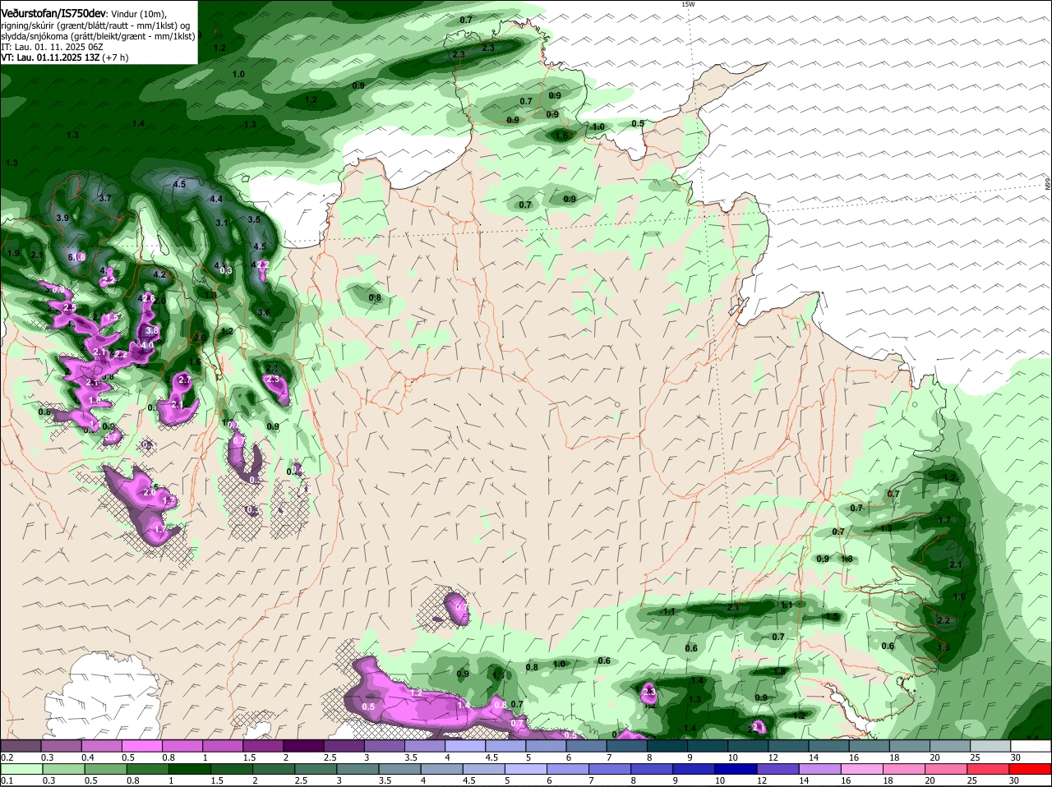This screenshot has height=787, width=1052.
Task: Click the 'VT: Lau. 01.11.2025 13Z (+7 h)' line
Action: [65, 58]
